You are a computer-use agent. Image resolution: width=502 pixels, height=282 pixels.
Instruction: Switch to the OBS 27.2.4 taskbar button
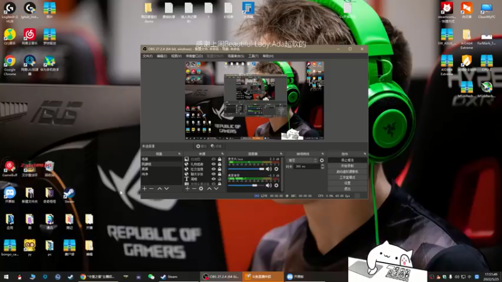[221, 277]
